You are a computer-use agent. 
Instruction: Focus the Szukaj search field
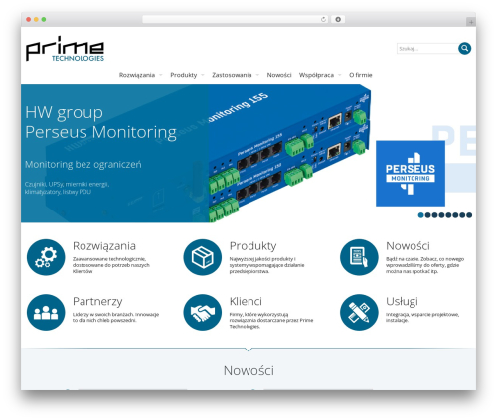427,49
